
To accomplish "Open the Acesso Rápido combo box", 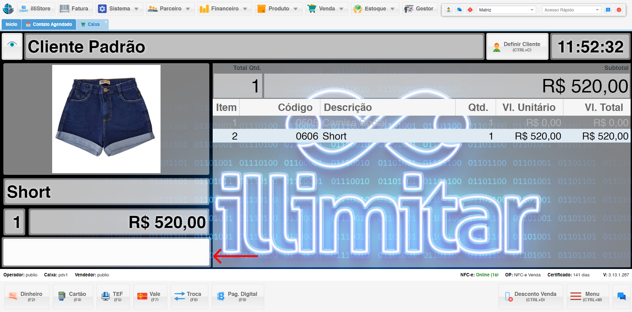I will (571, 10).
